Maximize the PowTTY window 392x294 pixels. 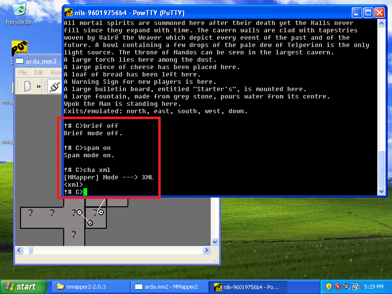368,13
